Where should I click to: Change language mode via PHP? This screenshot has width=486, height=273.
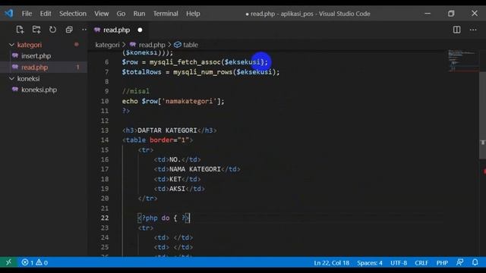point(442,263)
